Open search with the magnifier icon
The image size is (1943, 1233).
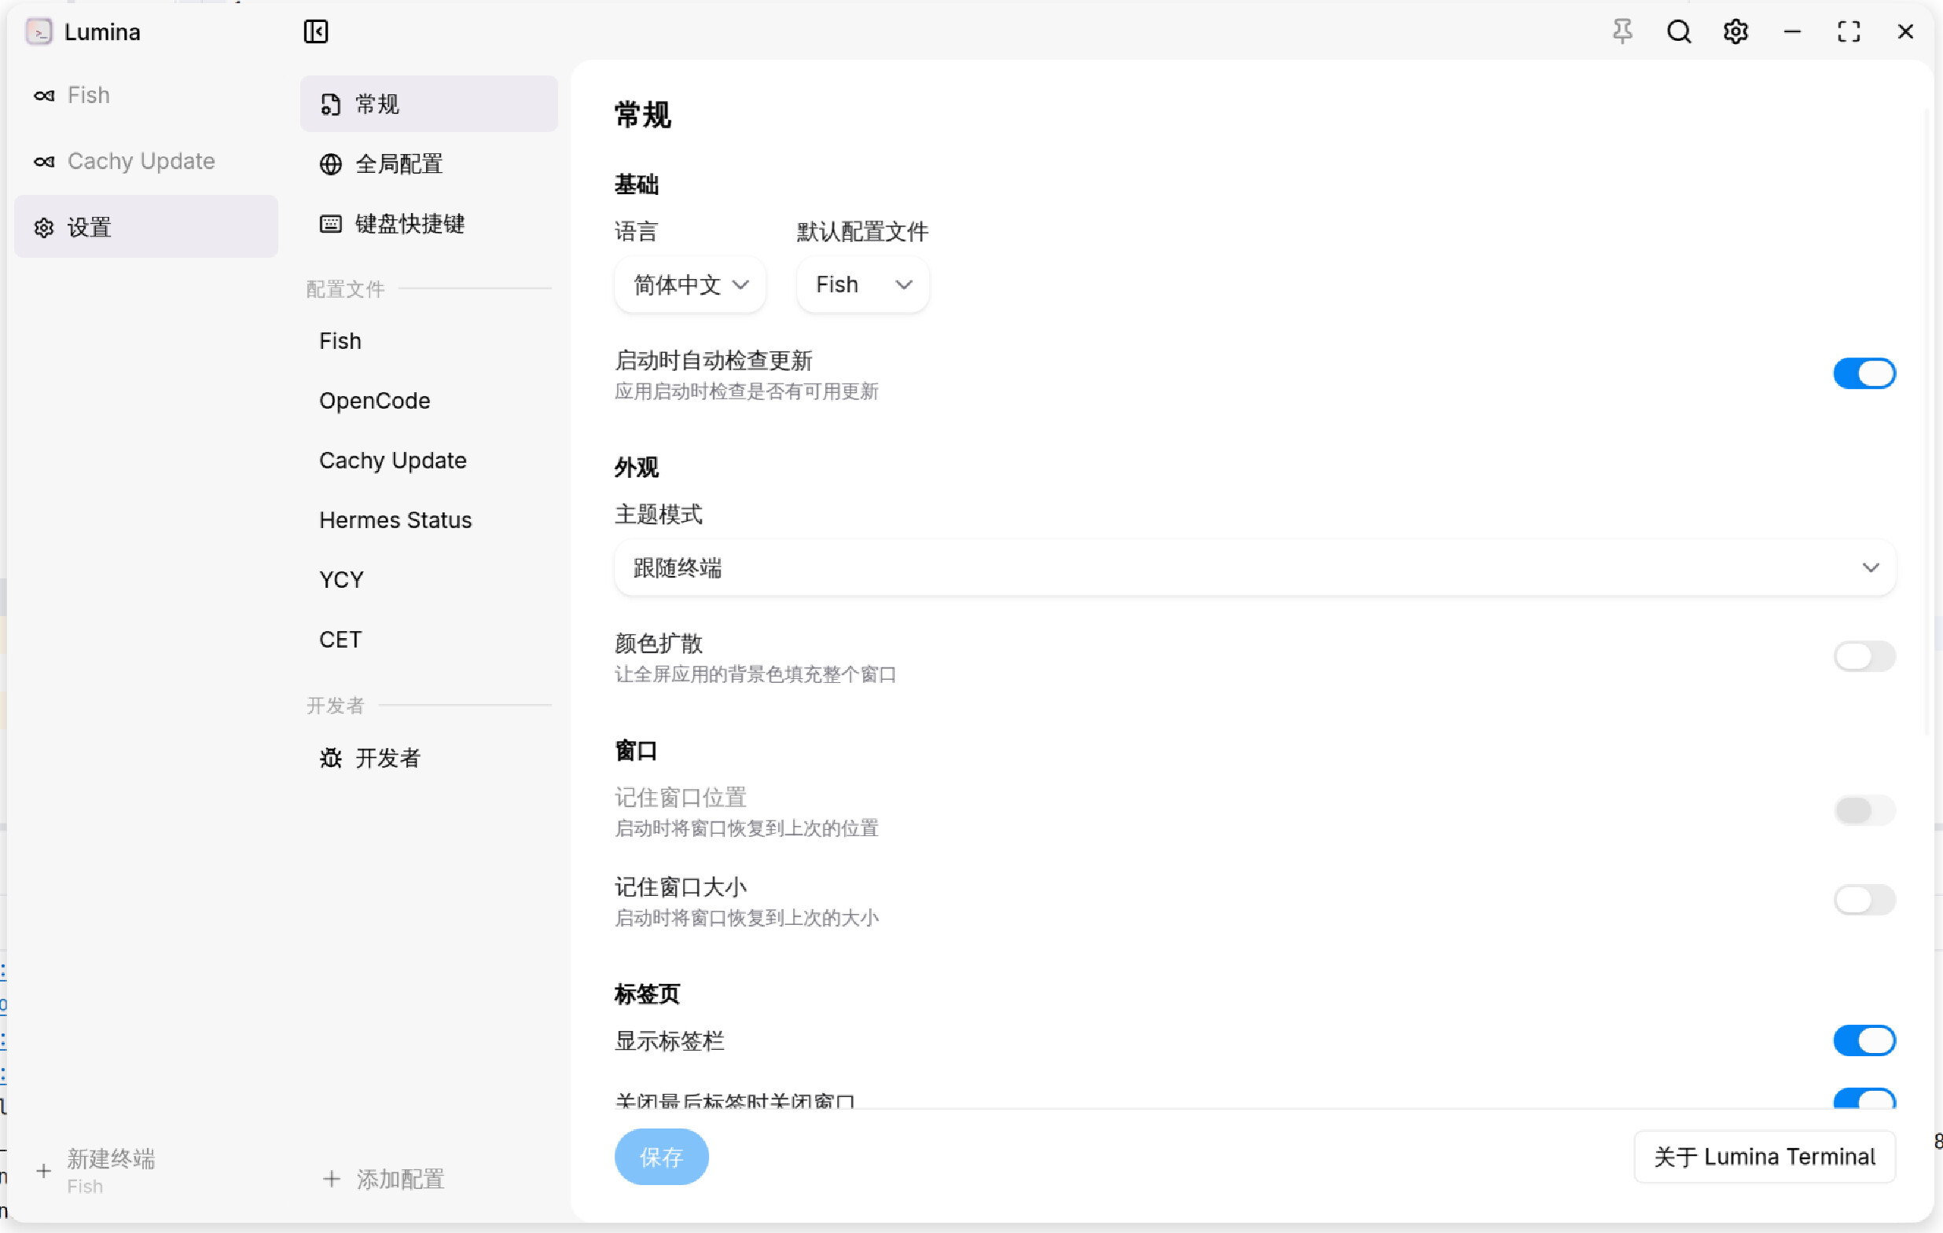[1678, 31]
